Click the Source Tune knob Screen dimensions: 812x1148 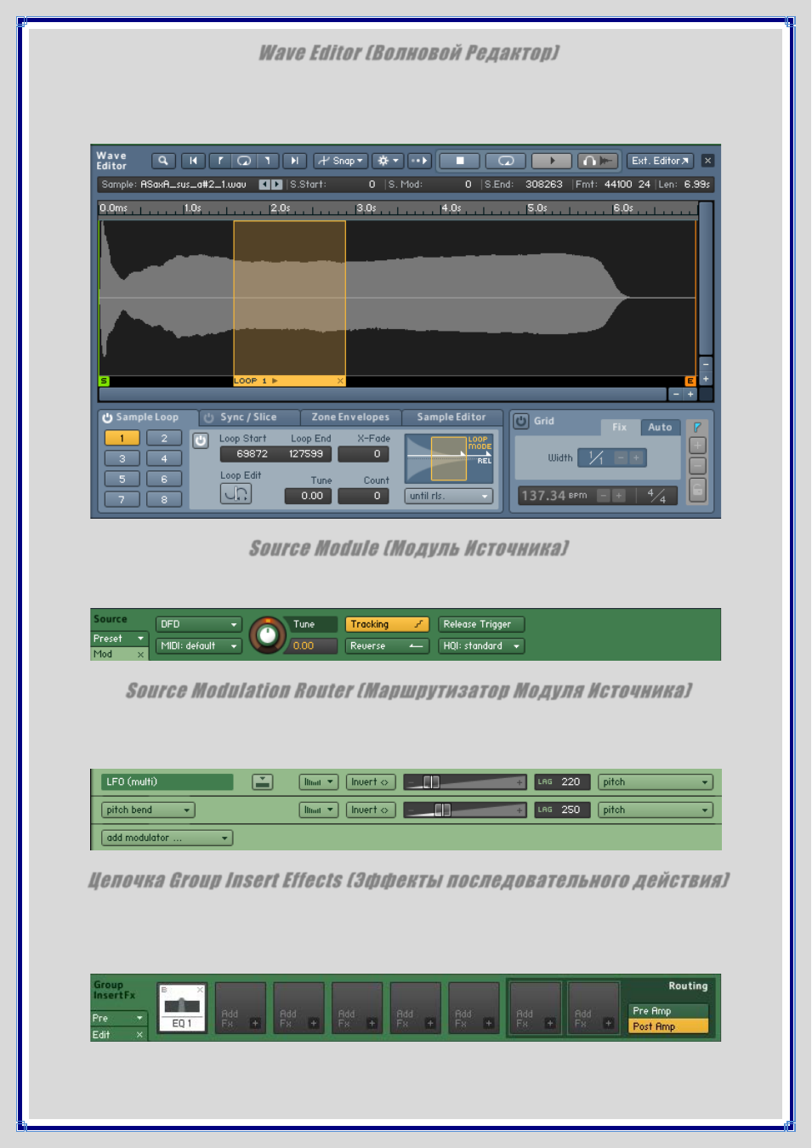(x=267, y=634)
